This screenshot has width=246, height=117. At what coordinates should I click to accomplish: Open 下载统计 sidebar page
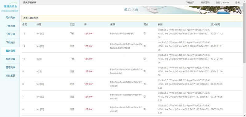tap(10, 42)
